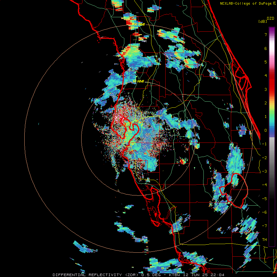277x277 pixels.
Task: Click the "[dB]" unit label
Action: [x=263, y=21]
